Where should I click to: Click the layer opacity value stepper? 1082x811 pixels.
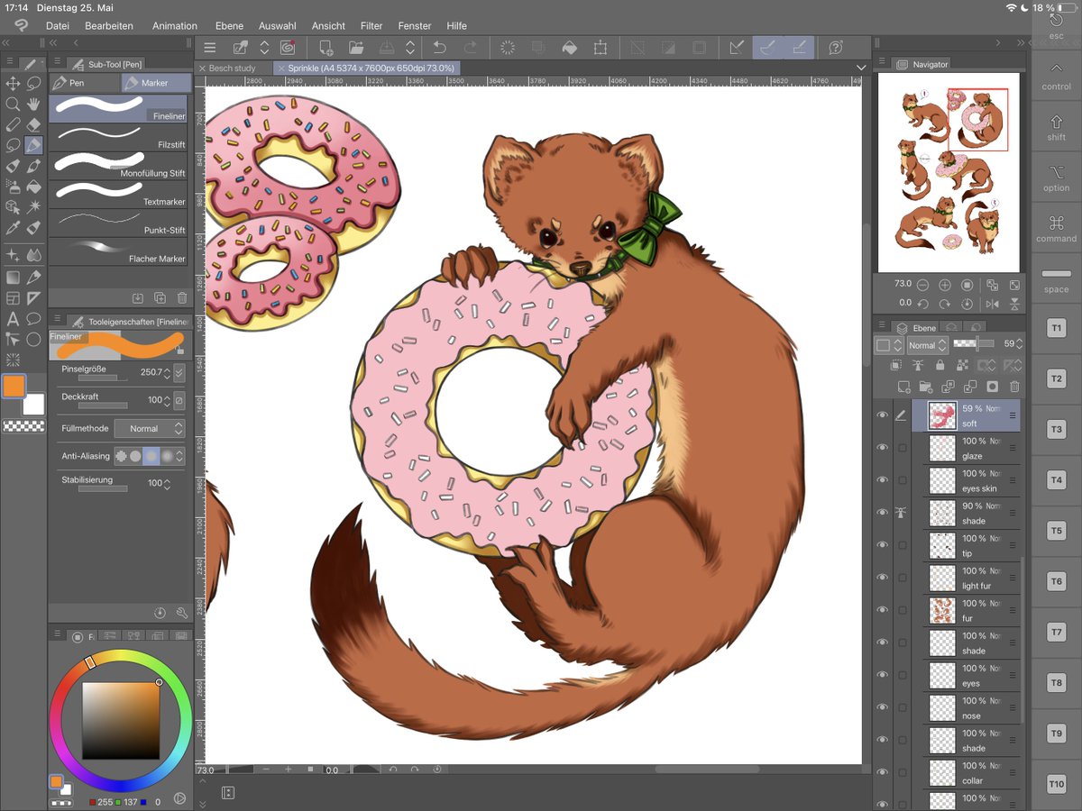click(1020, 344)
